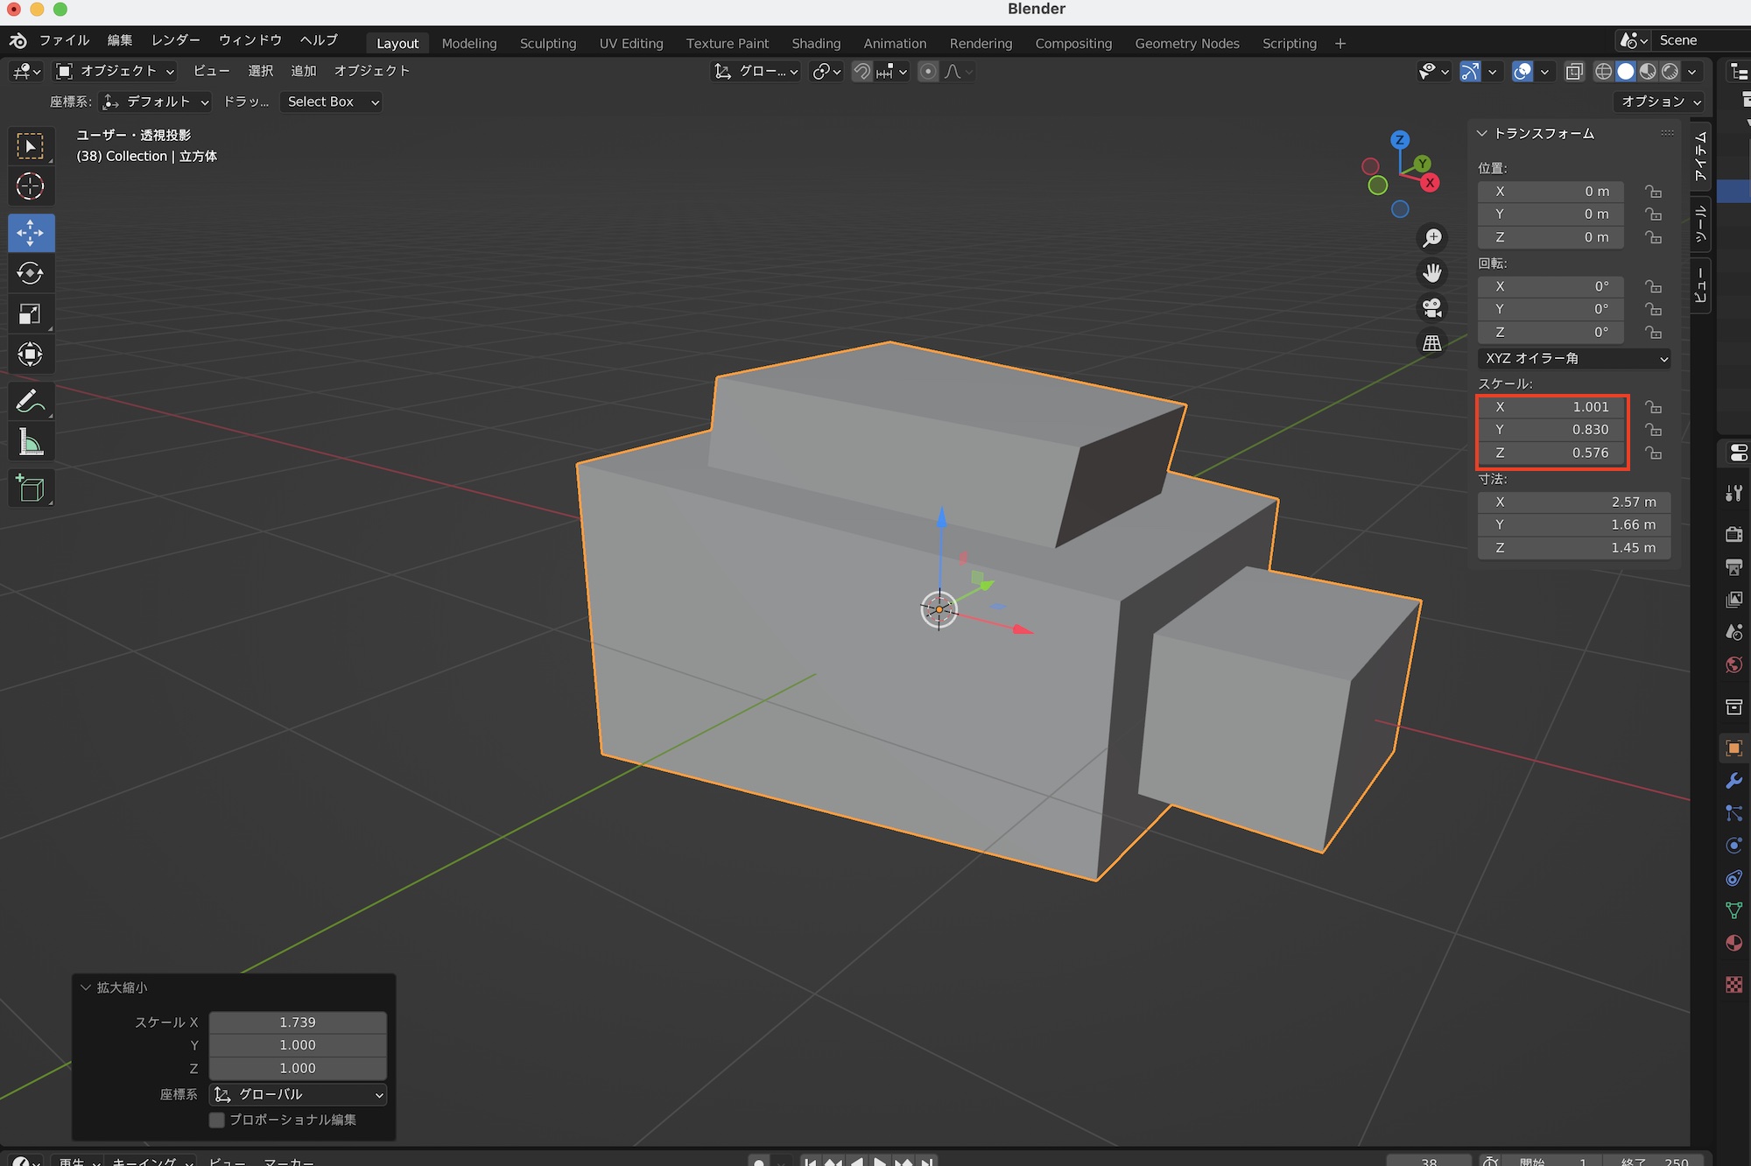
Task: Click the スケール X 1.739 slider field
Action: 298,1022
